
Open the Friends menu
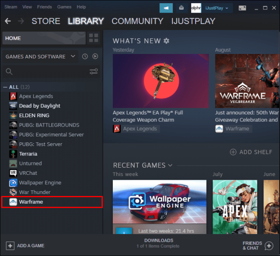(45, 7)
